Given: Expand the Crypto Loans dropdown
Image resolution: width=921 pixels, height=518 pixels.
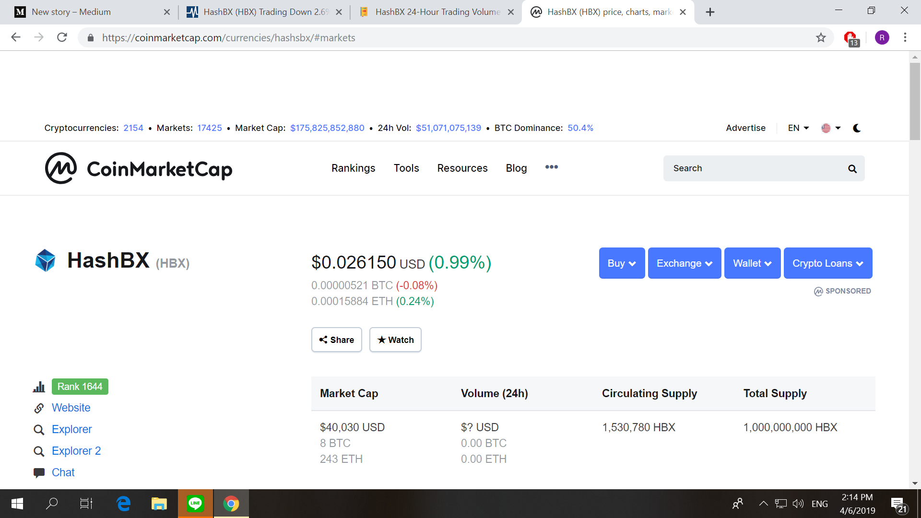Looking at the screenshot, I should point(828,263).
